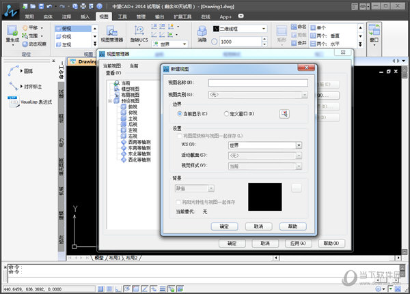This screenshot has width=410, height=294.
Task: Switch to the 工具 ribbon tab
Action: point(122,16)
